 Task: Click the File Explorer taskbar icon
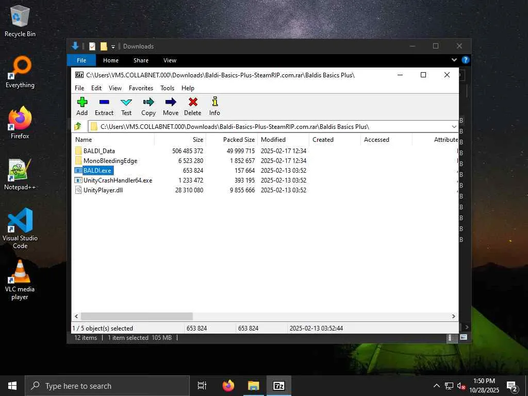(x=254, y=386)
